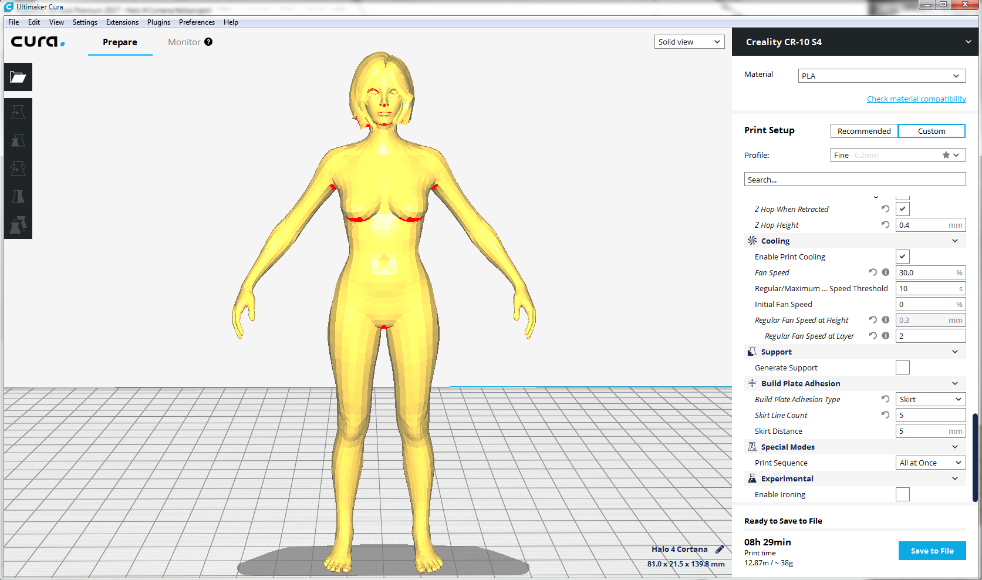The width and height of the screenshot is (982, 580).
Task: Show info for Regular Fan Speed at Height
Action: pyautogui.click(x=885, y=319)
